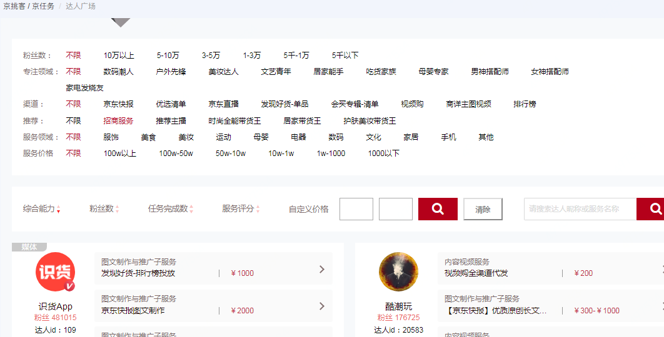This screenshot has width=664, height=337.
Task: Select 1-3万 fans filter
Action: (x=252, y=56)
